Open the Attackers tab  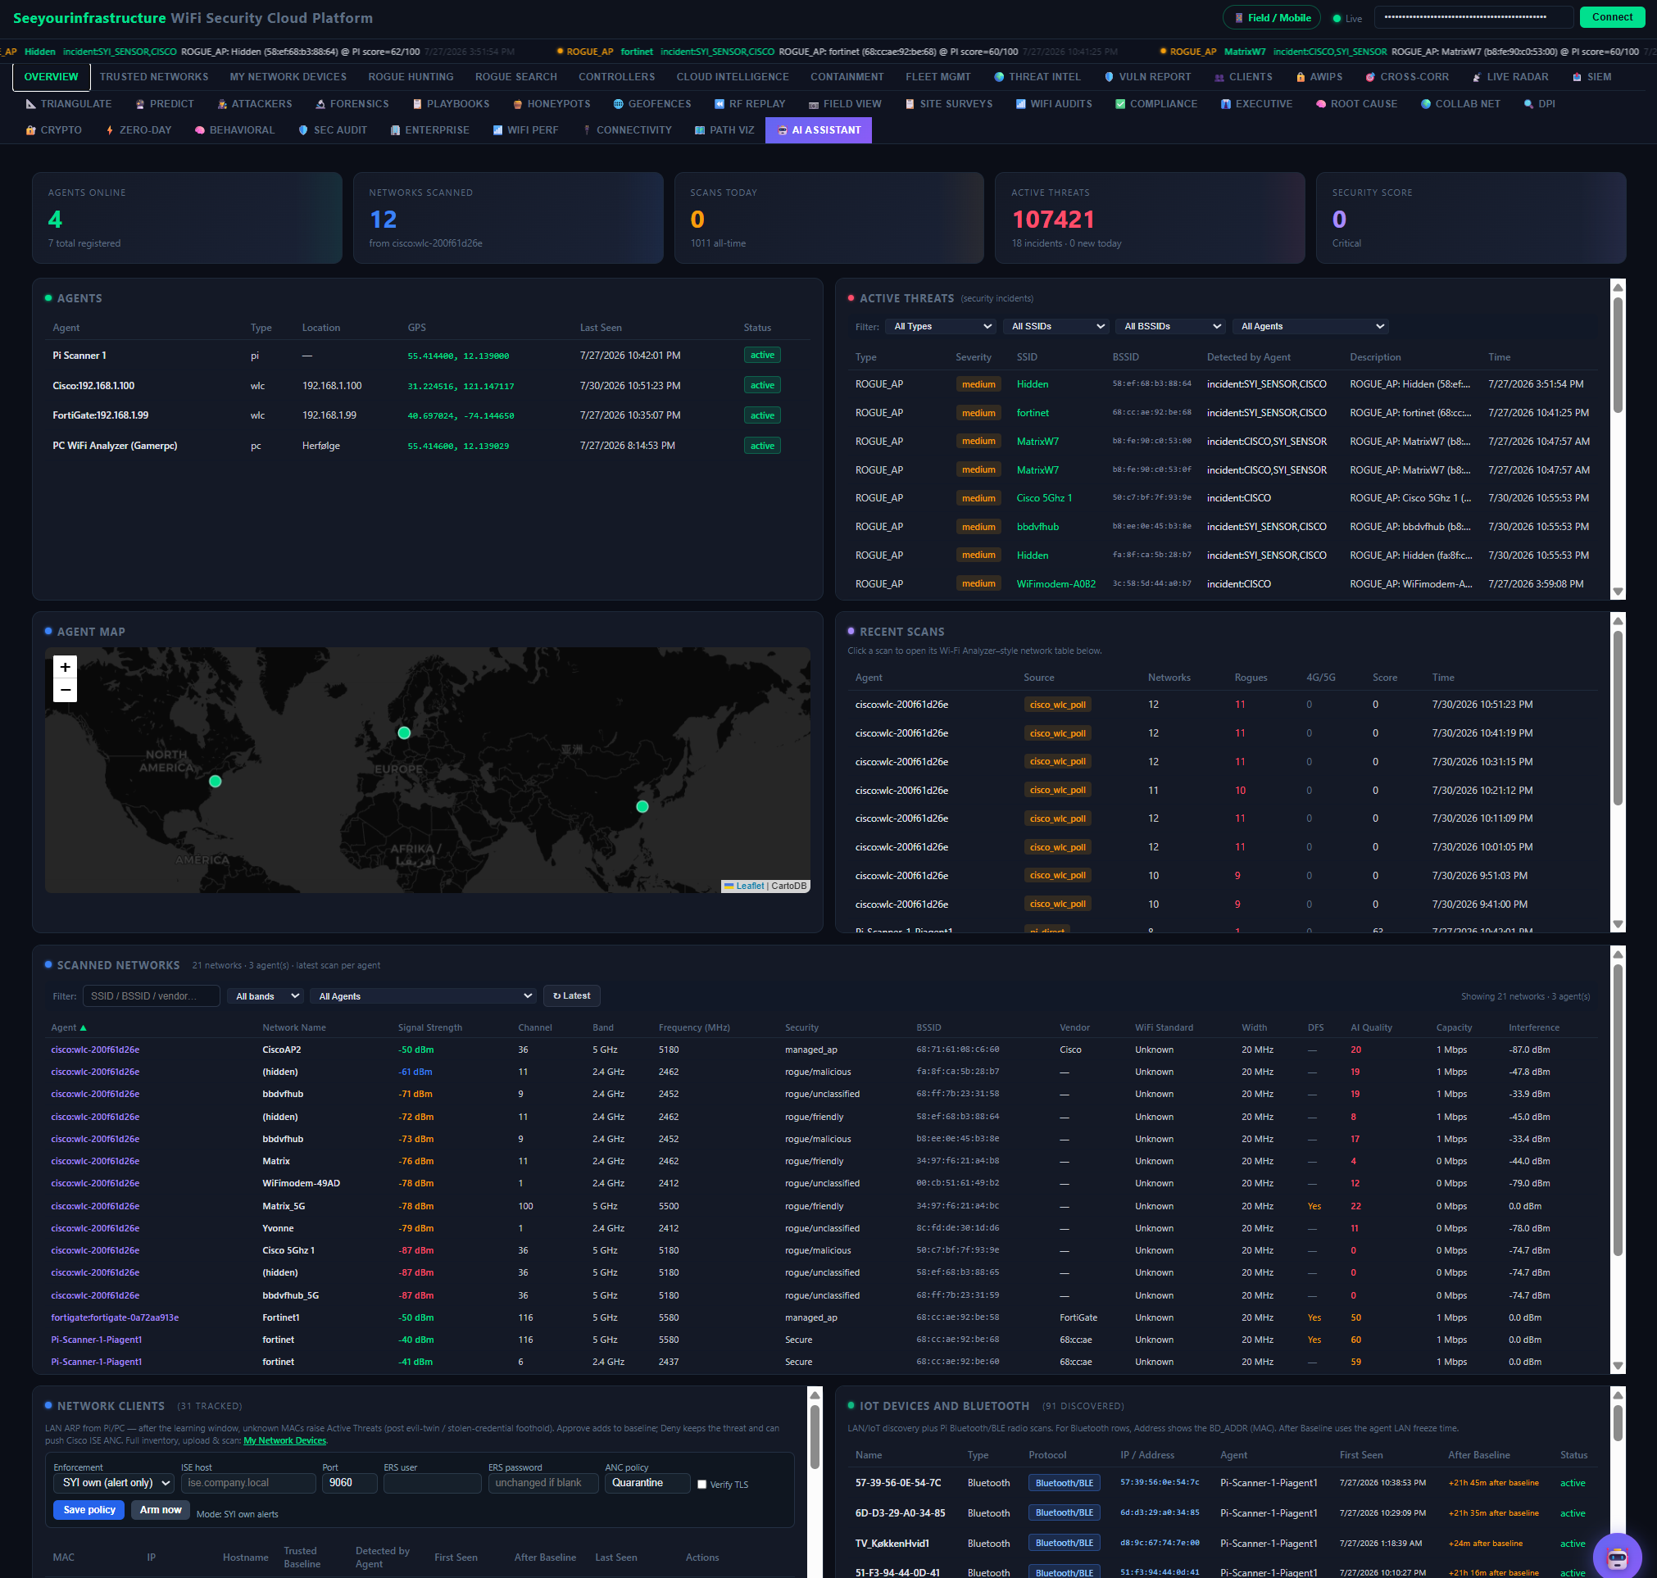pyautogui.click(x=254, y=103)
